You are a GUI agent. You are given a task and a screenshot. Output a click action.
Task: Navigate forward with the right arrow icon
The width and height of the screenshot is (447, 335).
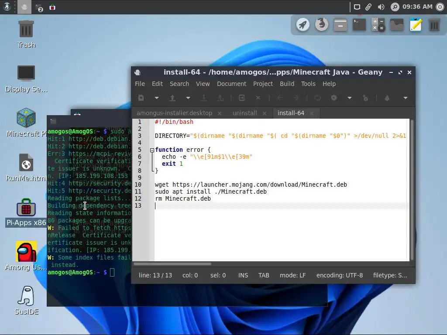[296, 98]
